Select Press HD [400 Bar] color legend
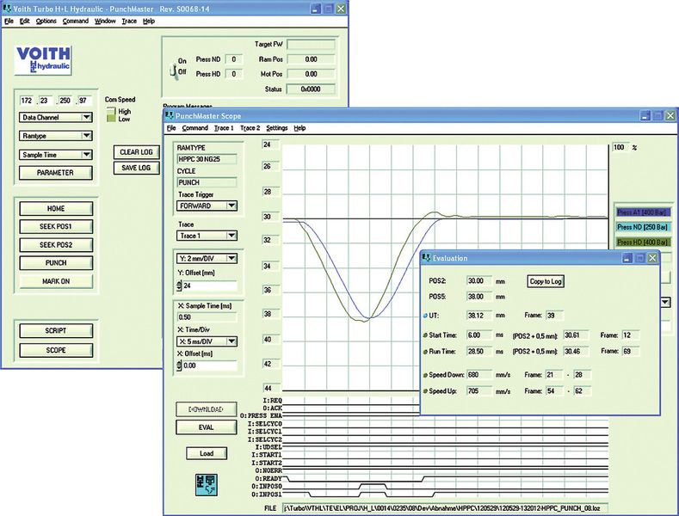Screen dimensions: 679x516 [x=643, y=242]
